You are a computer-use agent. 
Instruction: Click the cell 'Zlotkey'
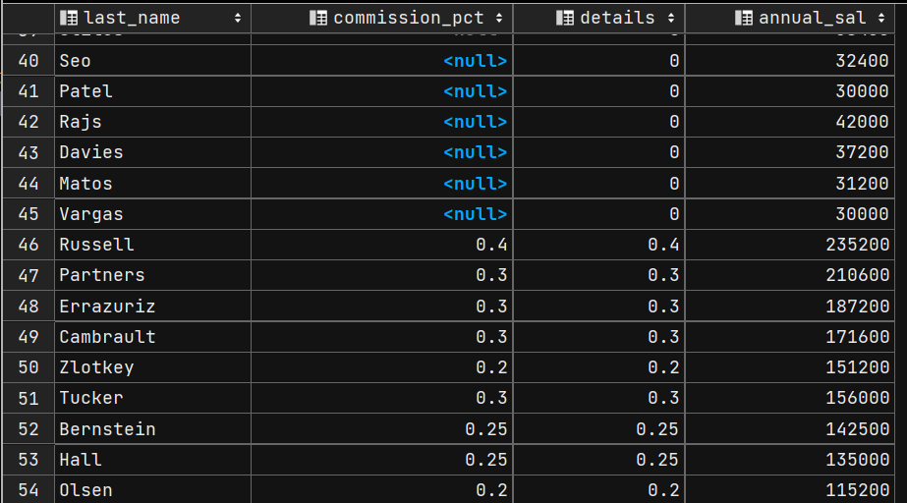(x=152, y=367)
